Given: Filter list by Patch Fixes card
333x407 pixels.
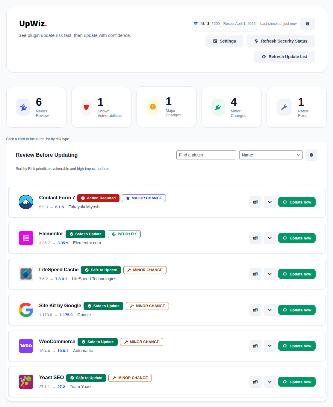Looking at the screenshot, I should pos(296,107).
